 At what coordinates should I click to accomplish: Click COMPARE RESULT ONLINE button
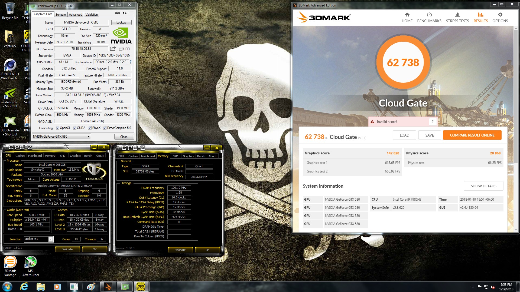tap(472, 135)
